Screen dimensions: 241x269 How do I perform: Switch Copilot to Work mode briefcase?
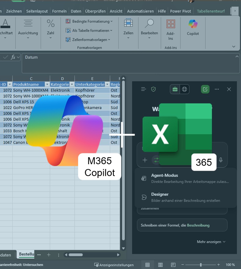pyautogui.click(x=175, y=89)
